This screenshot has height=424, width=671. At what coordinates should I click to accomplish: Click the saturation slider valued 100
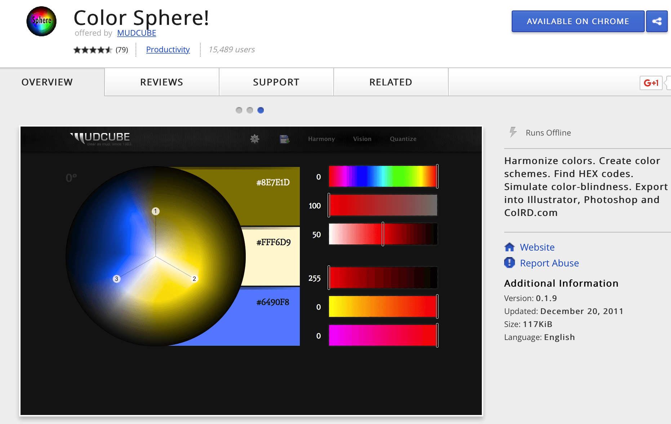pyautogui.click(x=383, y=205)
